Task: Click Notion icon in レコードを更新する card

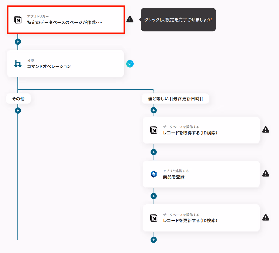Action: click(154, 218)
